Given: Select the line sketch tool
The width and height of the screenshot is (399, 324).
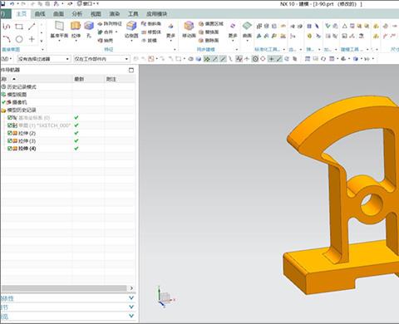Looking at the screenshot, I should click(32, 27).
